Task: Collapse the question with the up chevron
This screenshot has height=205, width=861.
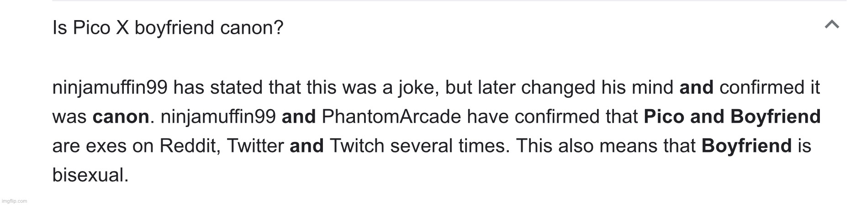Action: (832, 25)
